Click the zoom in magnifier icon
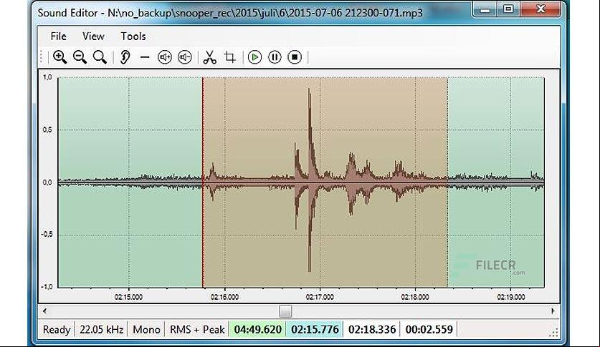The width and height of the screenshot is (600, 347). pyautogui.click(x=59, y=57)
